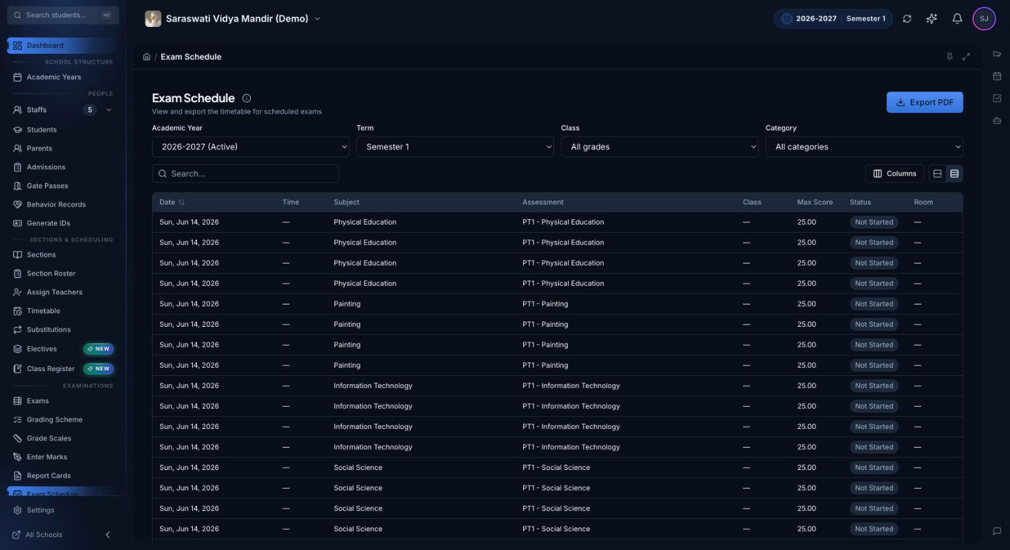Expand the page to fullscreen

coord(966,56)
